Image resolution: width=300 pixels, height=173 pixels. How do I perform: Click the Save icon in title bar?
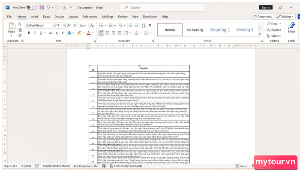[x=41, y=7]
